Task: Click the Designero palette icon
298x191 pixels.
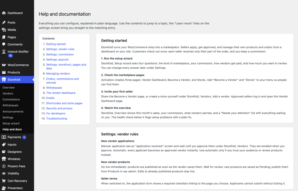Action: coord(4,152)
